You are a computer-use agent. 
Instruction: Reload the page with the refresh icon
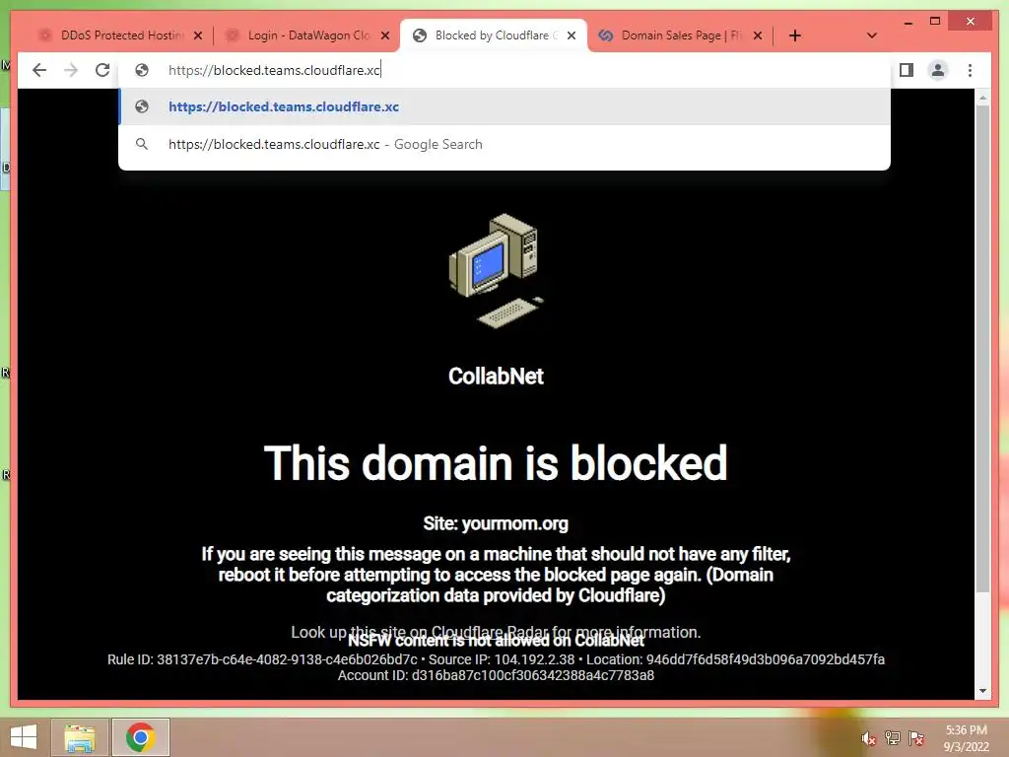(102, 70)
